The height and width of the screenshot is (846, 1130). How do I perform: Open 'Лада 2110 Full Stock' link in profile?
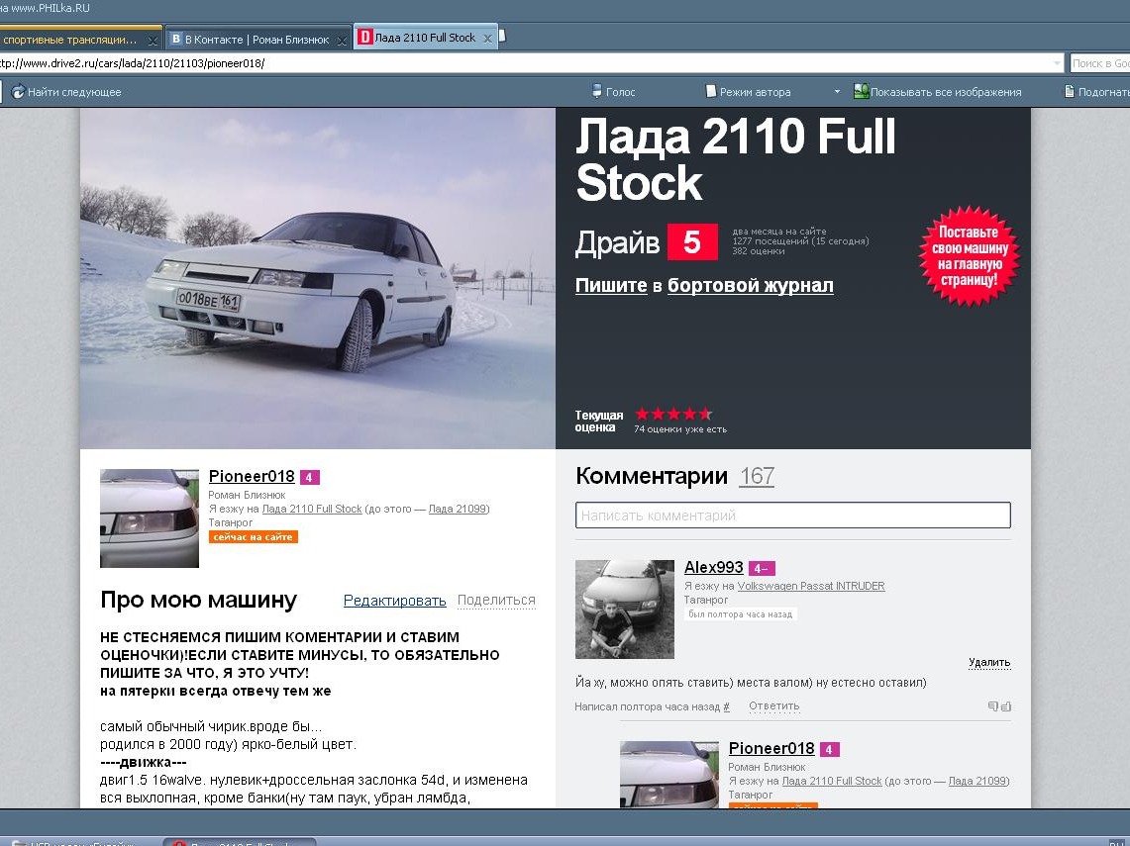(x=312, y=509)
